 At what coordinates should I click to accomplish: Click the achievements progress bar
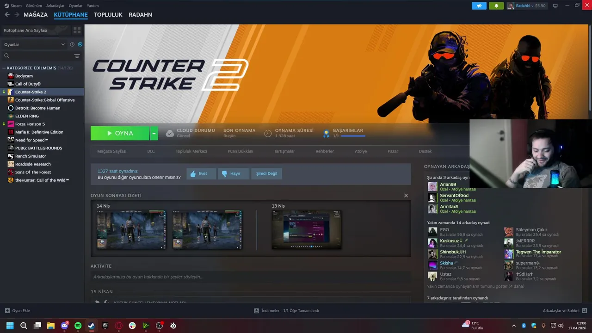(x=353, y=136)
